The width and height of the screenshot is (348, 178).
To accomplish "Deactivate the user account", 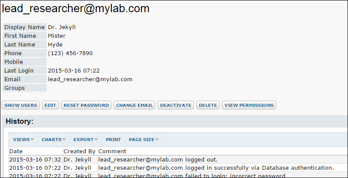I will pyautogui.click(x=176, y=105).
